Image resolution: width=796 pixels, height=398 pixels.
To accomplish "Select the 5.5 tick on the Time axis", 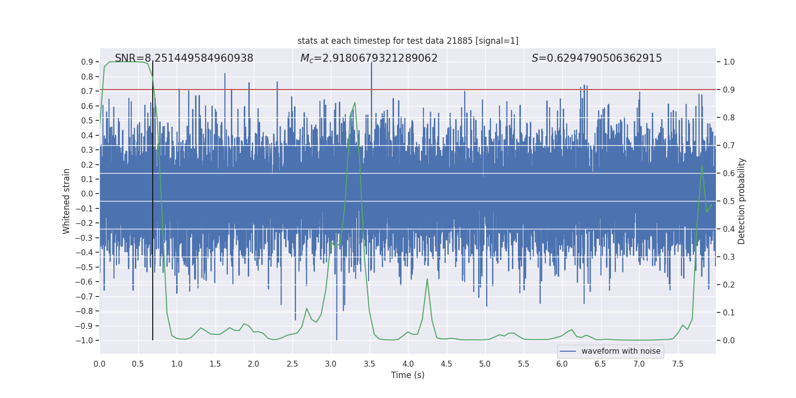I will pos(523,364).
